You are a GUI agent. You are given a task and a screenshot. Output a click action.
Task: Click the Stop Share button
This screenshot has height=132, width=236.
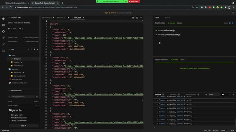[134, 1]
